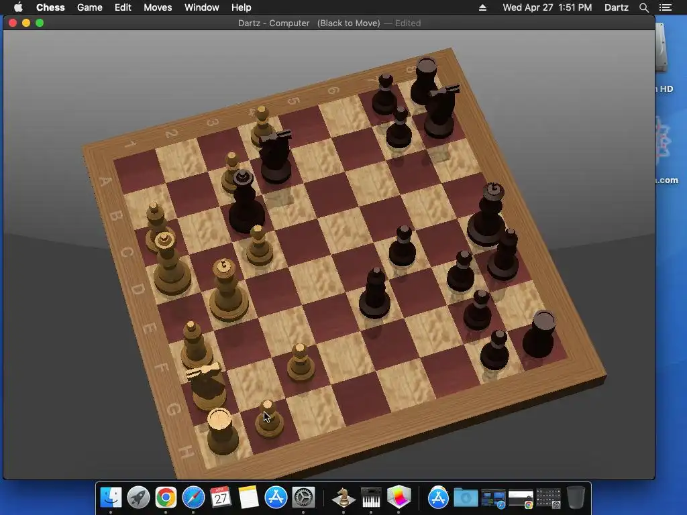687x515 pixels.
Task: Select the white knight on G1
Action: click(x=207, y=386)
